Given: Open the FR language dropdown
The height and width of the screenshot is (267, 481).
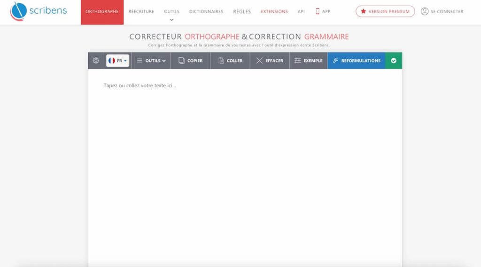Looking at the screenshot, I should [x=117, y=61].
